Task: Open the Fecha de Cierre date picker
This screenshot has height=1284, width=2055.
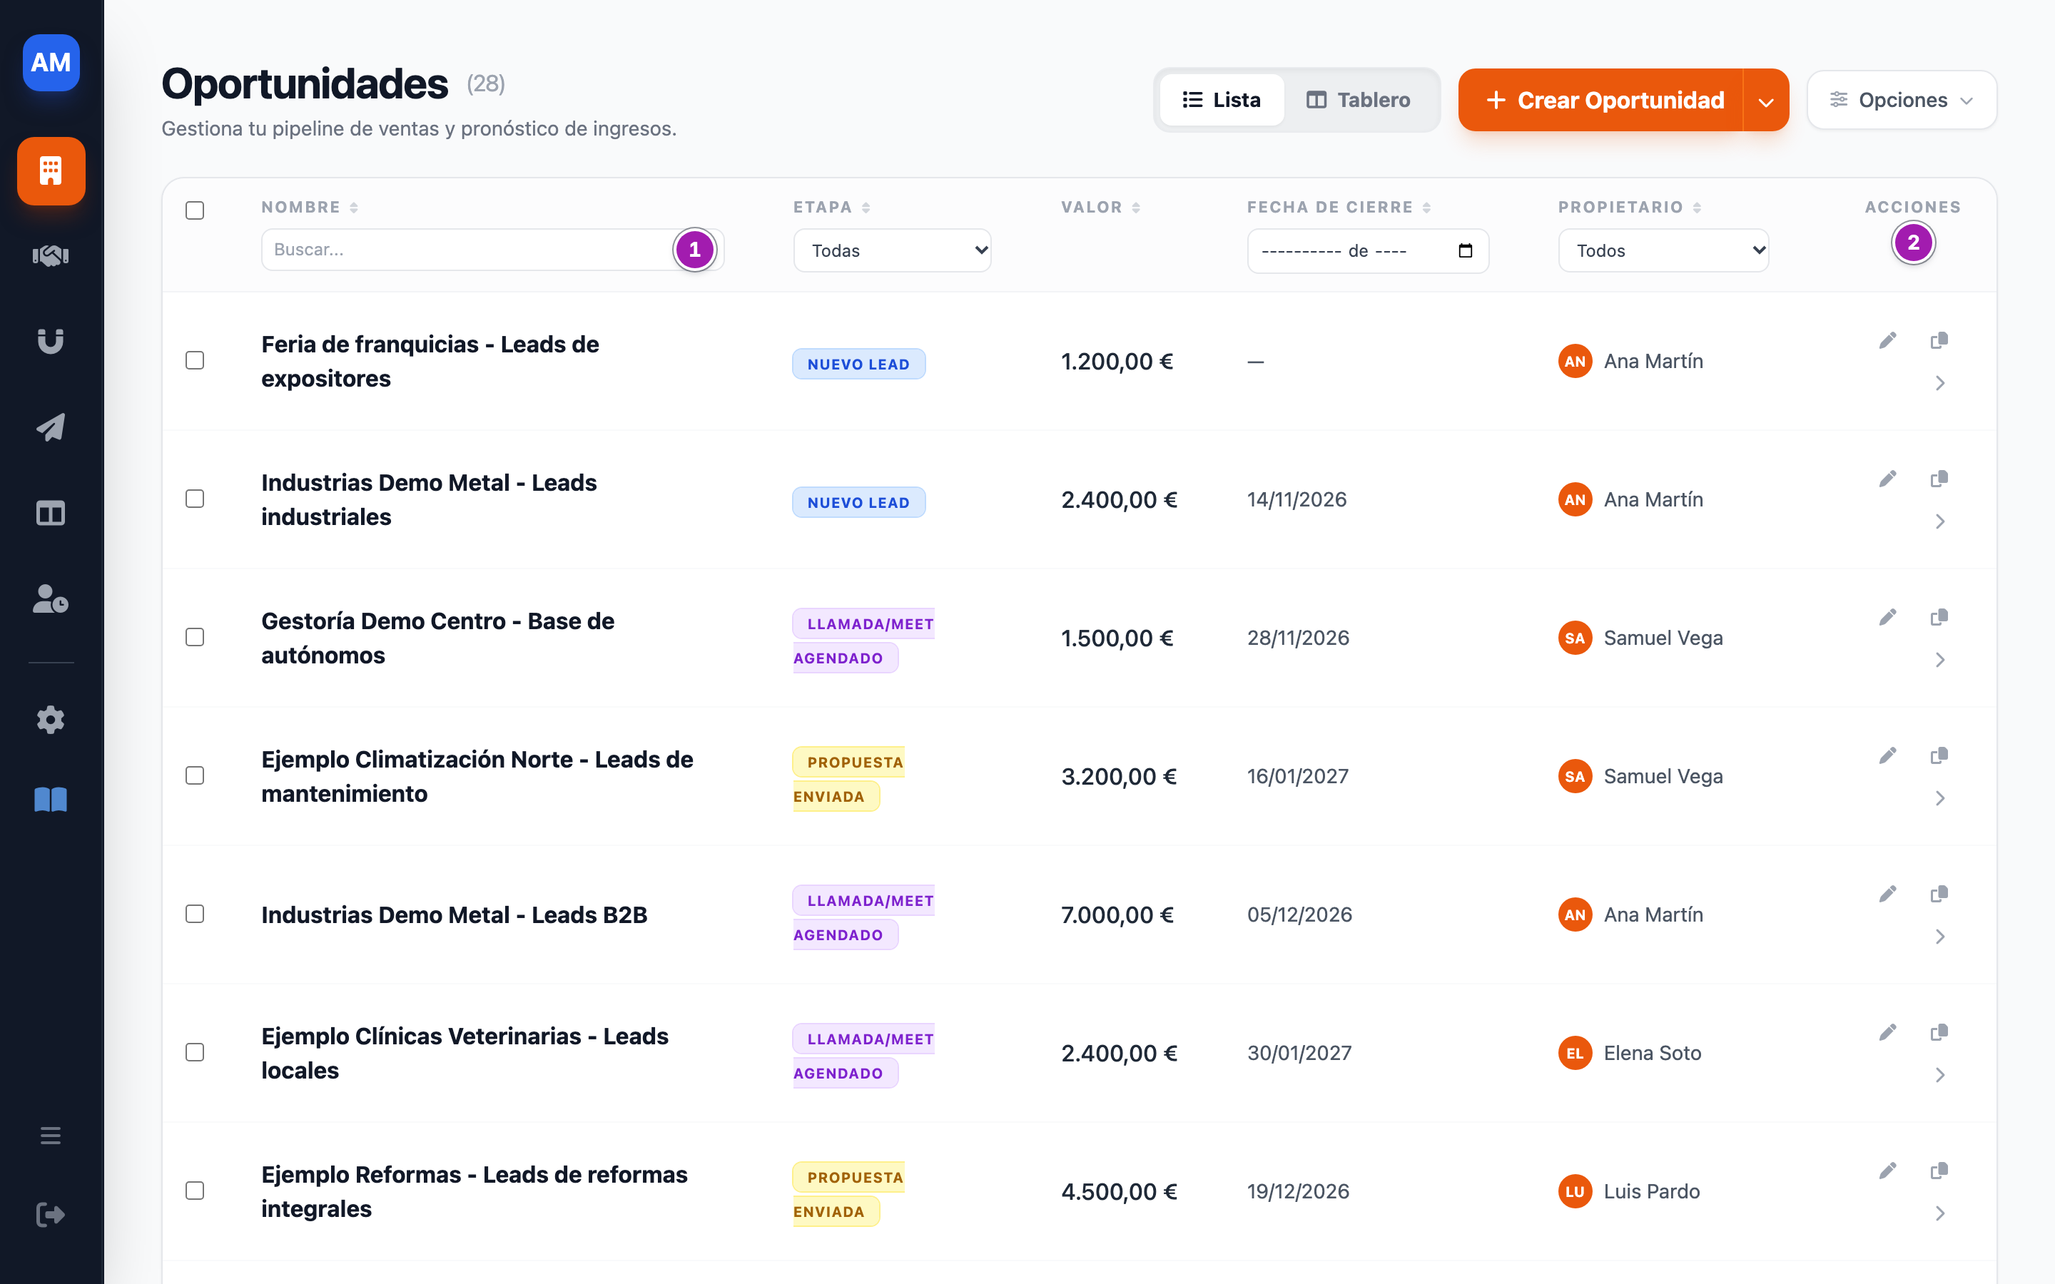Action: tap(1465, 250)
